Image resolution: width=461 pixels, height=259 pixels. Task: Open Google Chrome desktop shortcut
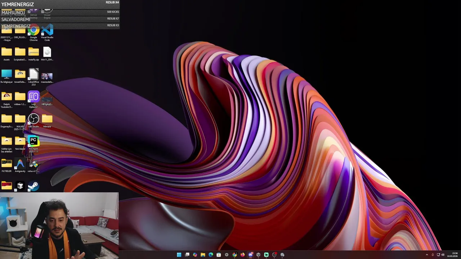coord(33,32)
